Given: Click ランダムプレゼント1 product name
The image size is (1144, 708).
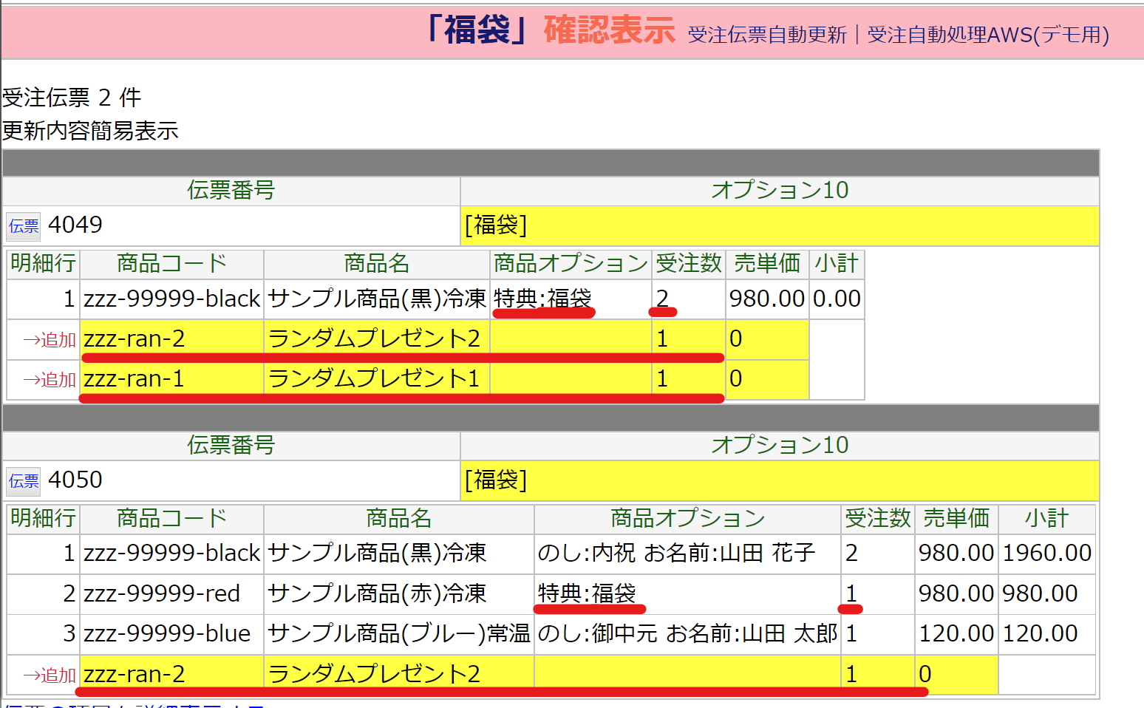Looking at the screenshot, I should pyautogui.click(x=374, y=379).
